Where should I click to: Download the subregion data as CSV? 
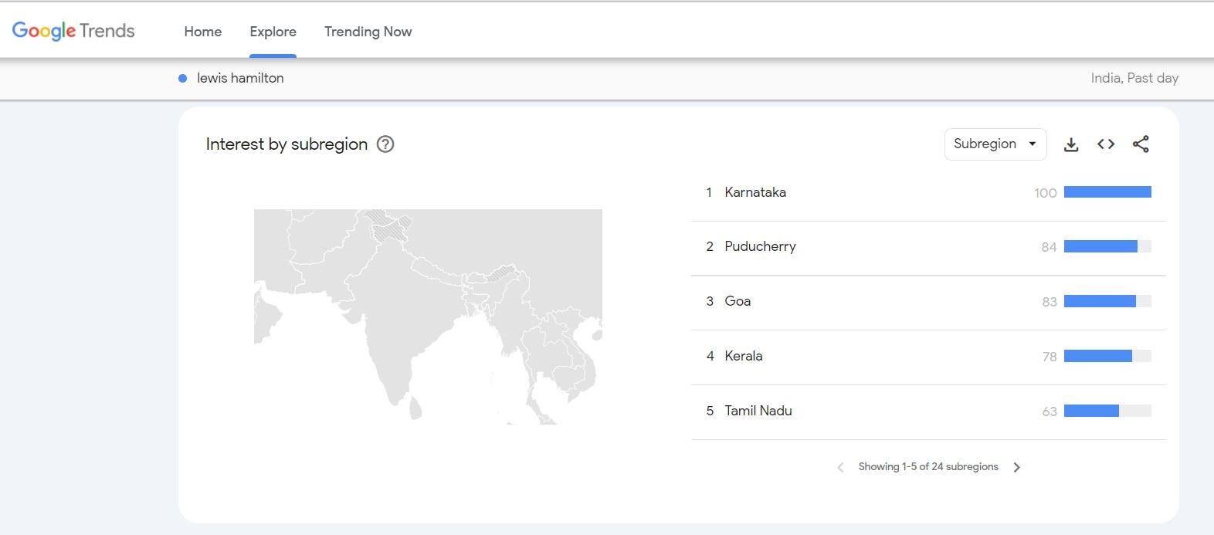click(1070, 144)
